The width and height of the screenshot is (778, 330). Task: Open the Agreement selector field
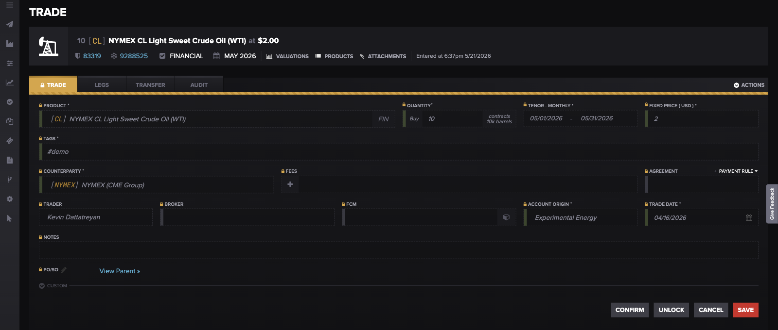click(x=701, y=184)
